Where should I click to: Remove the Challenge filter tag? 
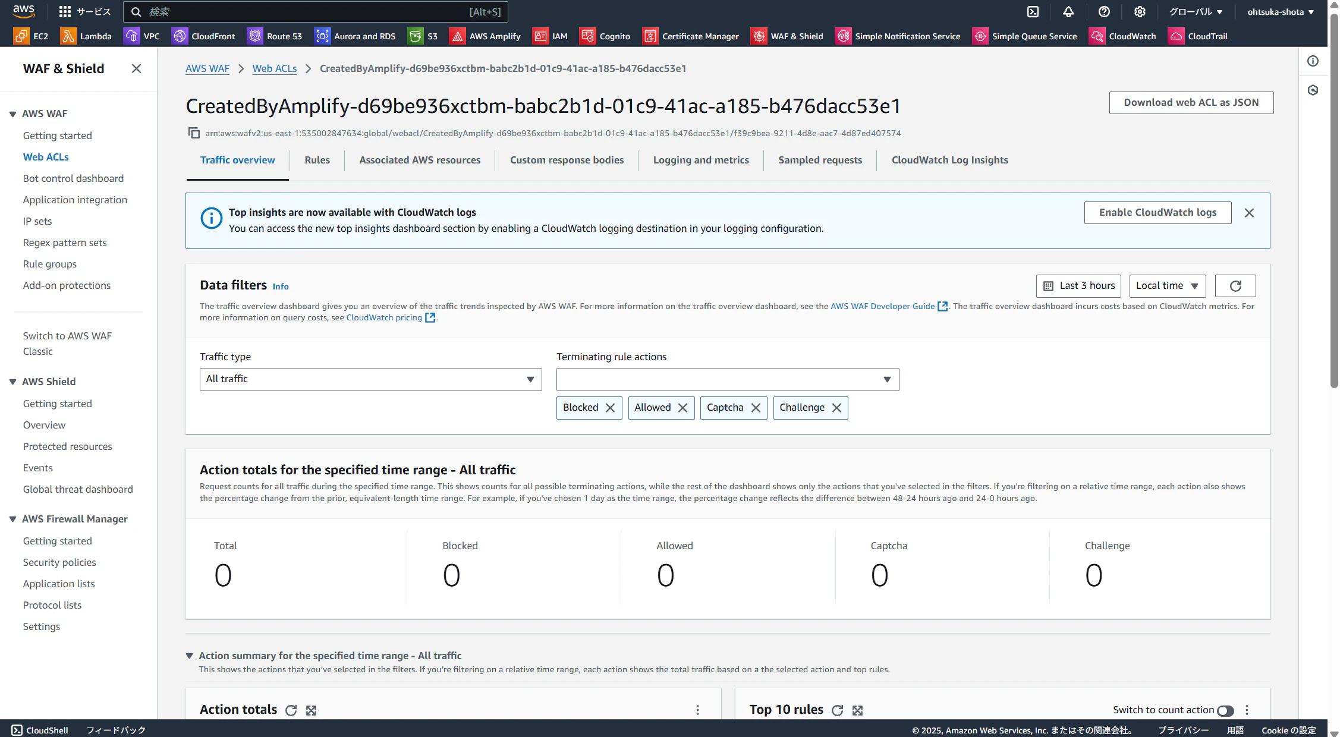(x=836, y=408)
